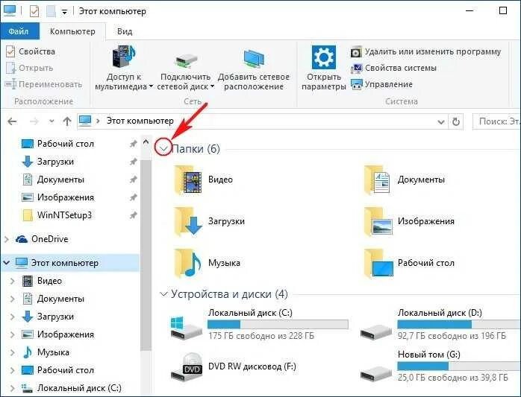
Task: Select Локальный диск (C:) drive icon
Action: 186,328
